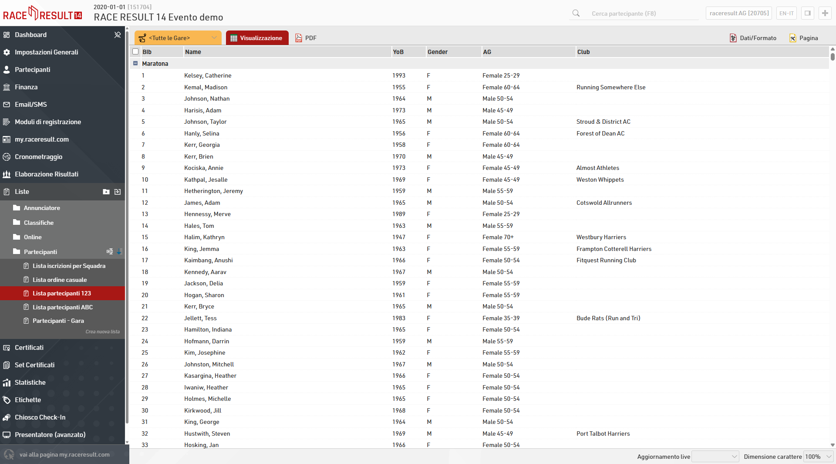Click the import icon beside Liste
This screenshot has width=836, height=464.
point(118,192)
